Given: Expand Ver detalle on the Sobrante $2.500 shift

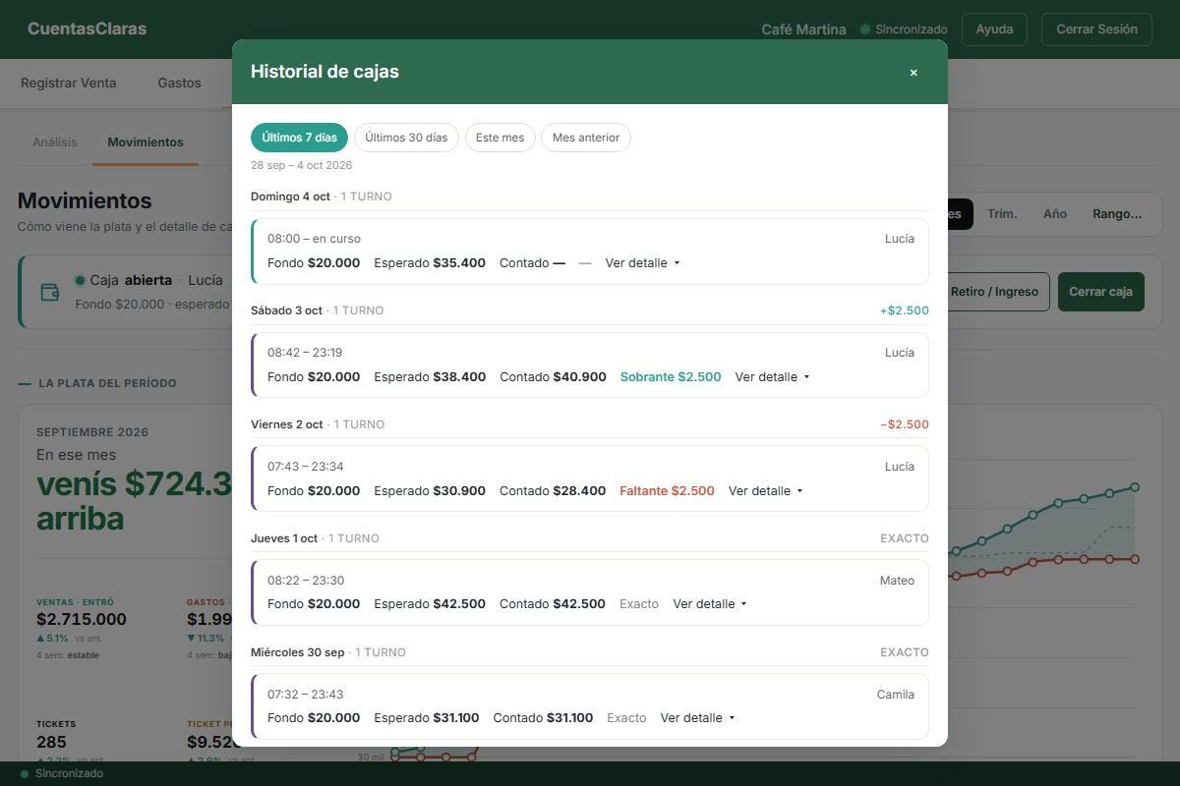Looking at the screenshot, I should 772,377.
